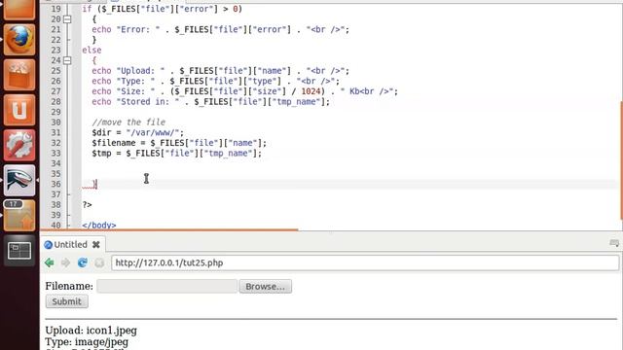Click the "Filename:" label
Viewport: 623px width, 350px height.
tap(69, 286)
